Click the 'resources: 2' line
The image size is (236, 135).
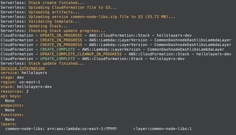coord(15,92)
